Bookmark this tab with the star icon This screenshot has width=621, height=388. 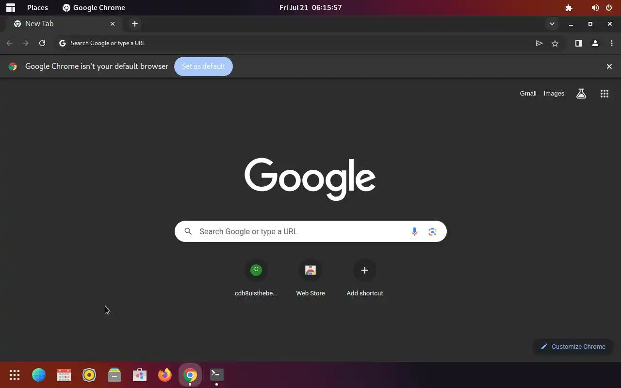point(555,43)
